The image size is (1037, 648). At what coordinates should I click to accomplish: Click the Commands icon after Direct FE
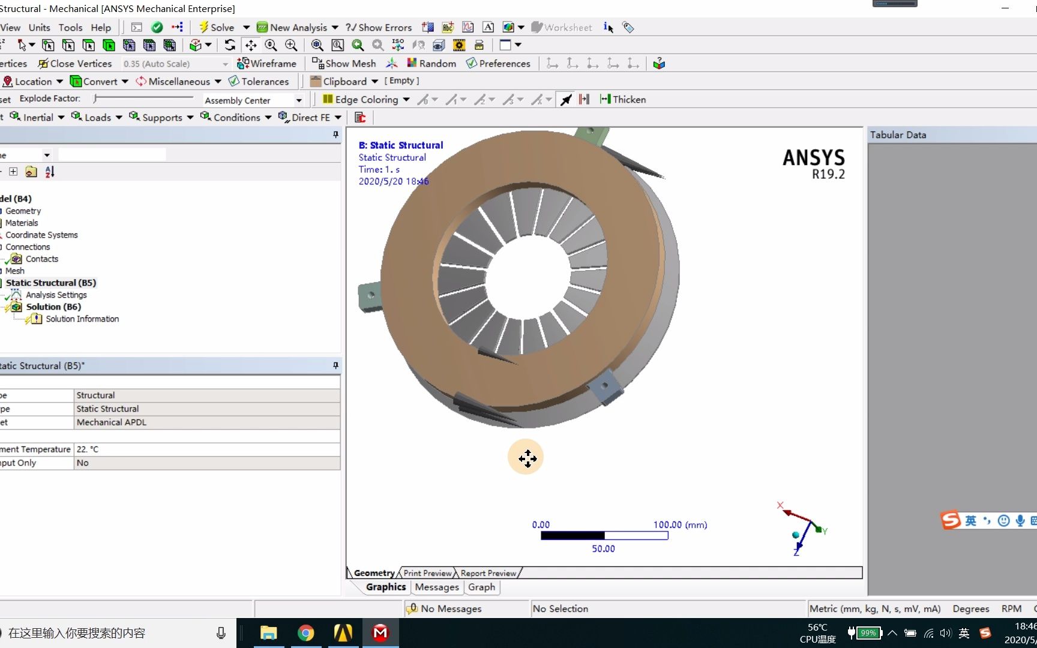(x=360, y=118)
